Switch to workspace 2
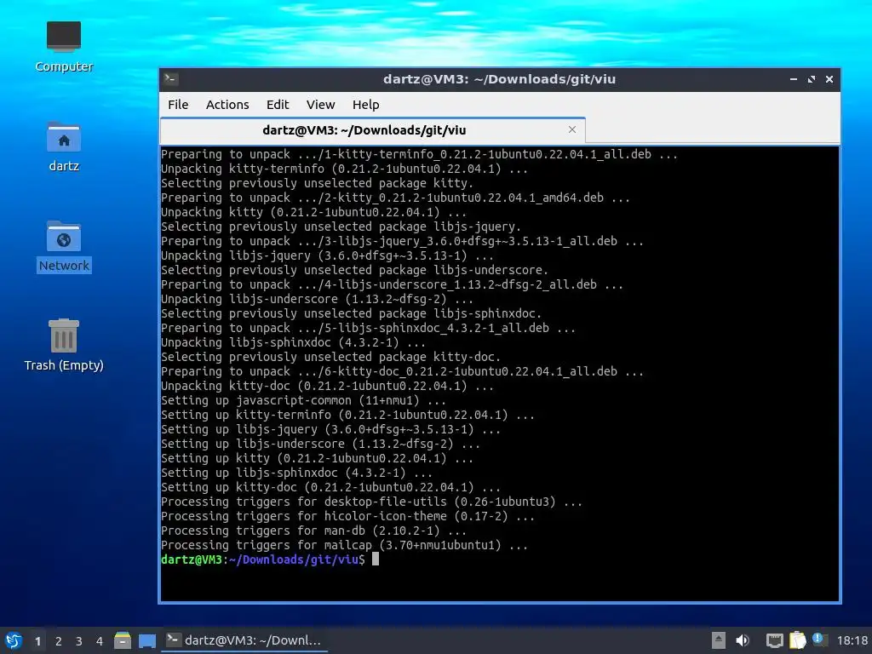This screenshot has width=872, height=654. tap(59, 641)
